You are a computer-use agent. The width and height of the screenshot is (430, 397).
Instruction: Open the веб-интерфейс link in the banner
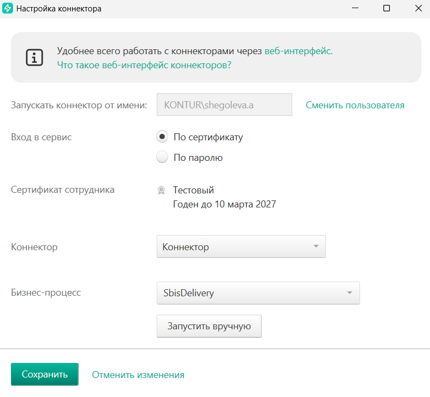point(298,51)
